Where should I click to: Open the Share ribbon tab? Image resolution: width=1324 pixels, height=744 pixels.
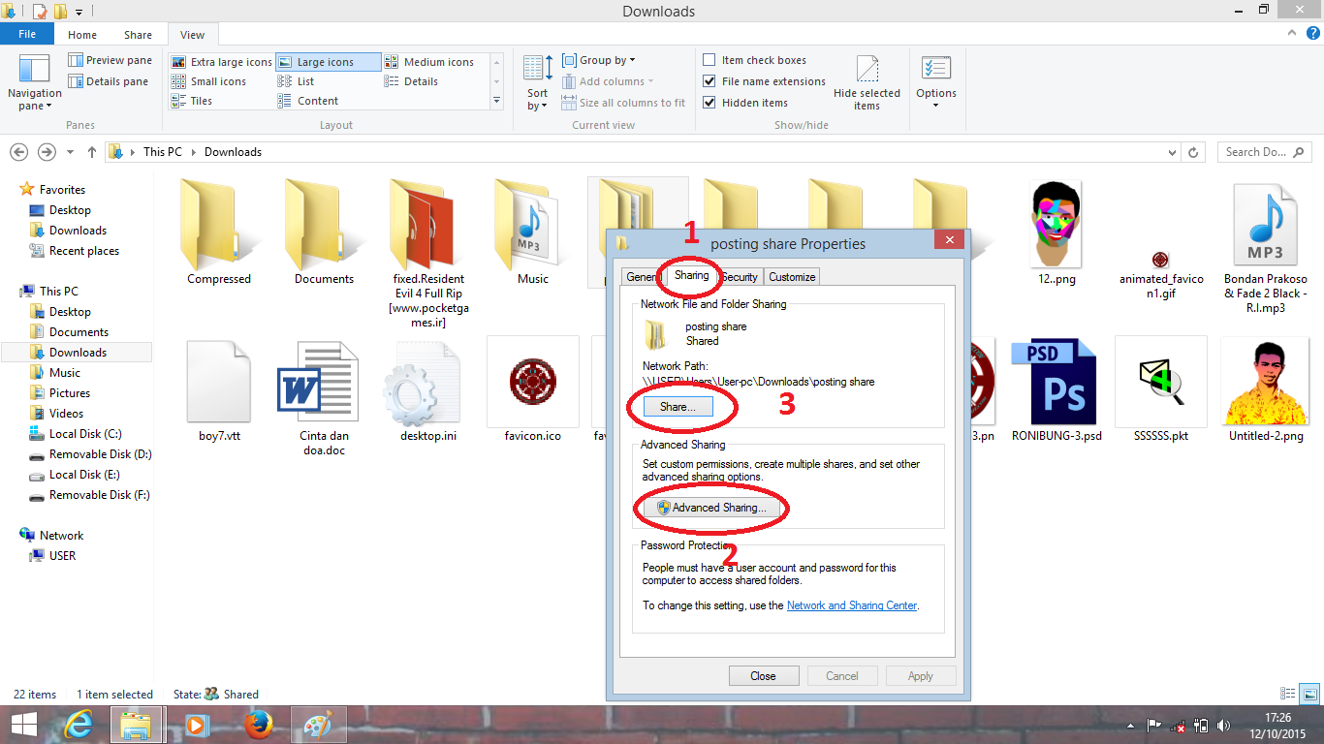click(137, 34)
